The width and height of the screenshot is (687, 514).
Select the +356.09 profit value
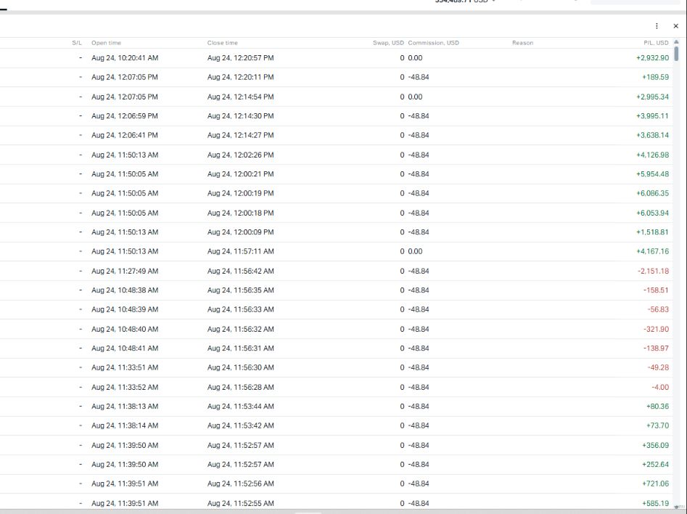pos(656,446)
